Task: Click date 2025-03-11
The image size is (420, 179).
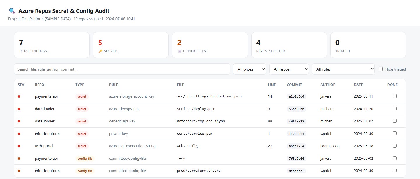Action: coord(363,96)
